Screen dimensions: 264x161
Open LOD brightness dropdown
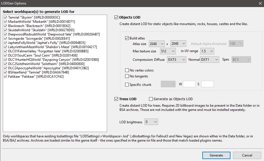[151, 122]
